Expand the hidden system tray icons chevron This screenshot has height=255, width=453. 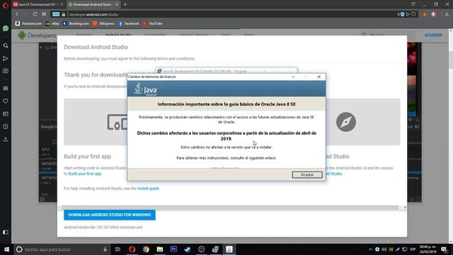coord(370,249)
